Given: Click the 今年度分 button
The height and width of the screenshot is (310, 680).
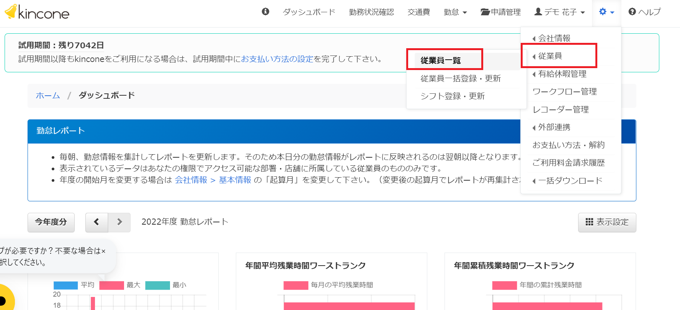Looking at the screenshot, I should [51, 222].
